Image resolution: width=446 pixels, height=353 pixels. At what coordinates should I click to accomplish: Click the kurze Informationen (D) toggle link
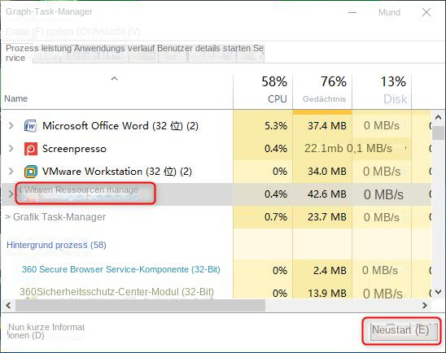click(46, 331)
